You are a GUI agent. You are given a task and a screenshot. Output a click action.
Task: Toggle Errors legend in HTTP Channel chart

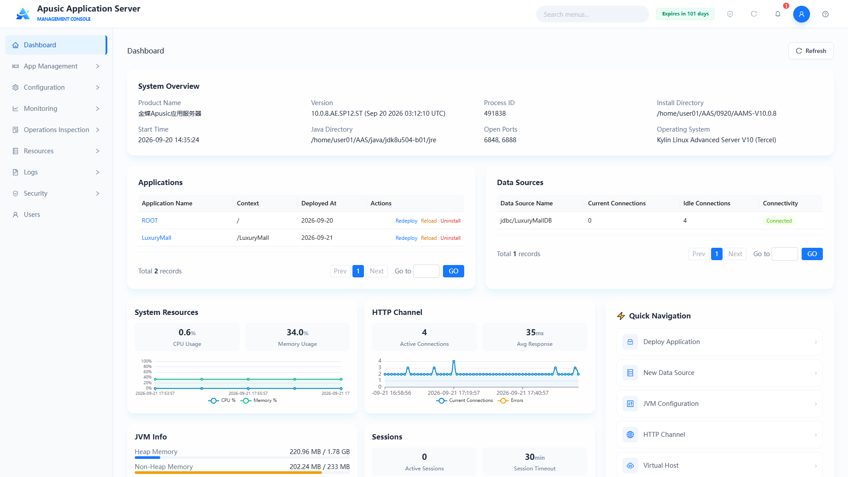point(511,401)
